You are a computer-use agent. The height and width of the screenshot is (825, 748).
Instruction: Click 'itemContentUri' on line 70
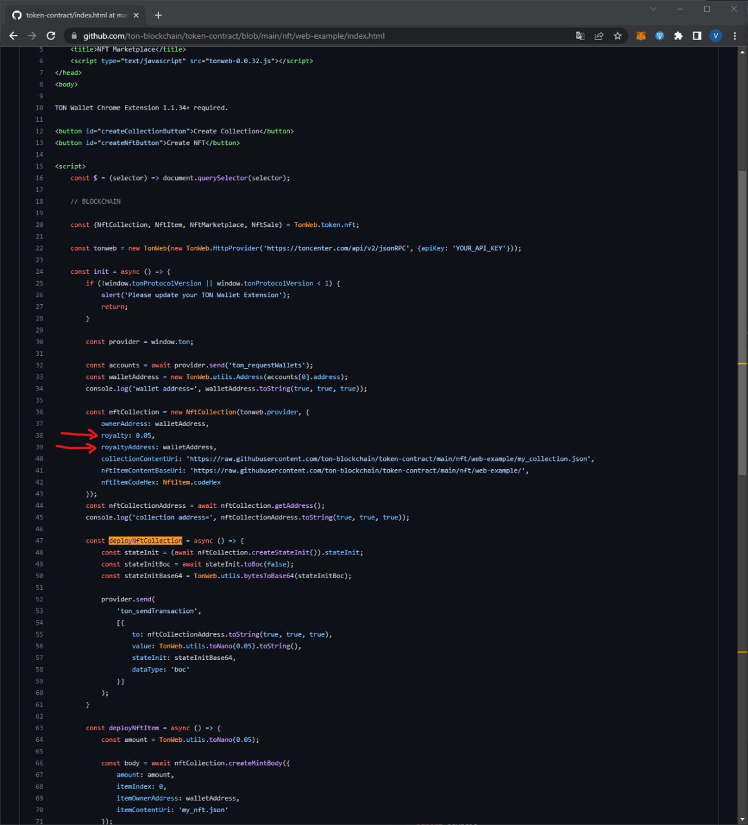coord(144,810)
